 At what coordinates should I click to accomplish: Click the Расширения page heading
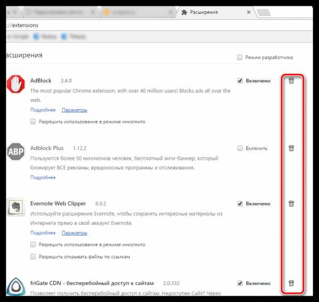(x=24, y=55)
